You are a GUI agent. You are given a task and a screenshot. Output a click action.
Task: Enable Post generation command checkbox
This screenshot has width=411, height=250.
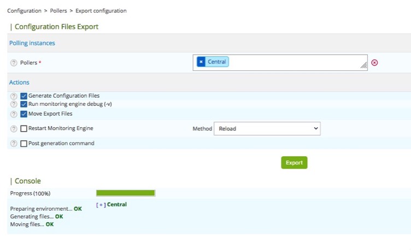(x=24, y=144)
